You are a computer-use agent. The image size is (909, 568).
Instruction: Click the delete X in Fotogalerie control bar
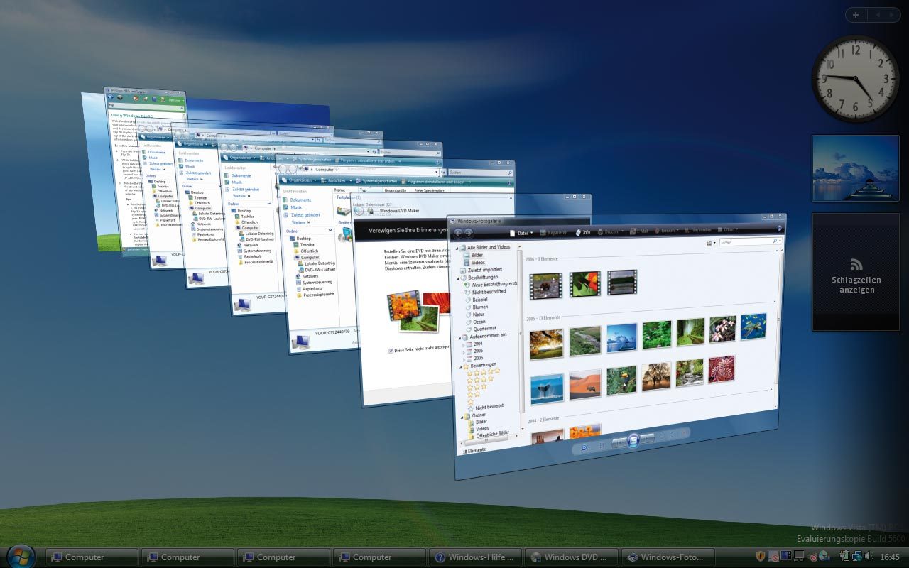tap(684, 431)
